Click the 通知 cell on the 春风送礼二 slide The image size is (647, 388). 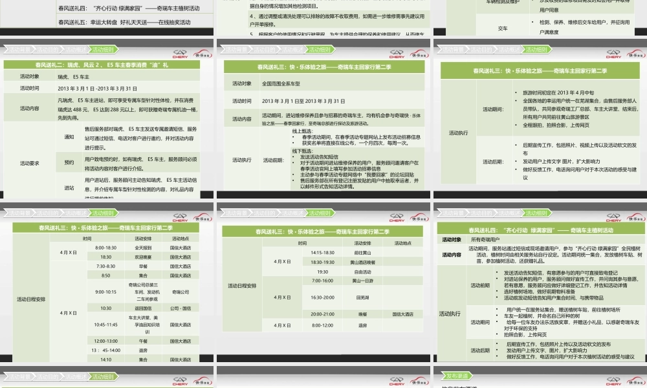click(x=69, y=137)
